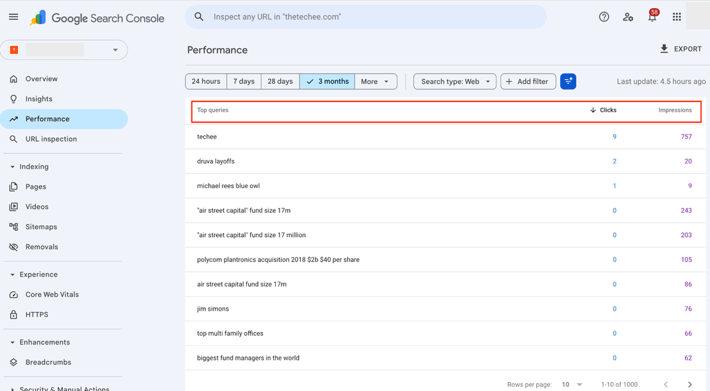Viewport: 710px width, 391px height.
Task: Click the Inspect any URL search field
Action: pos(366,17)
